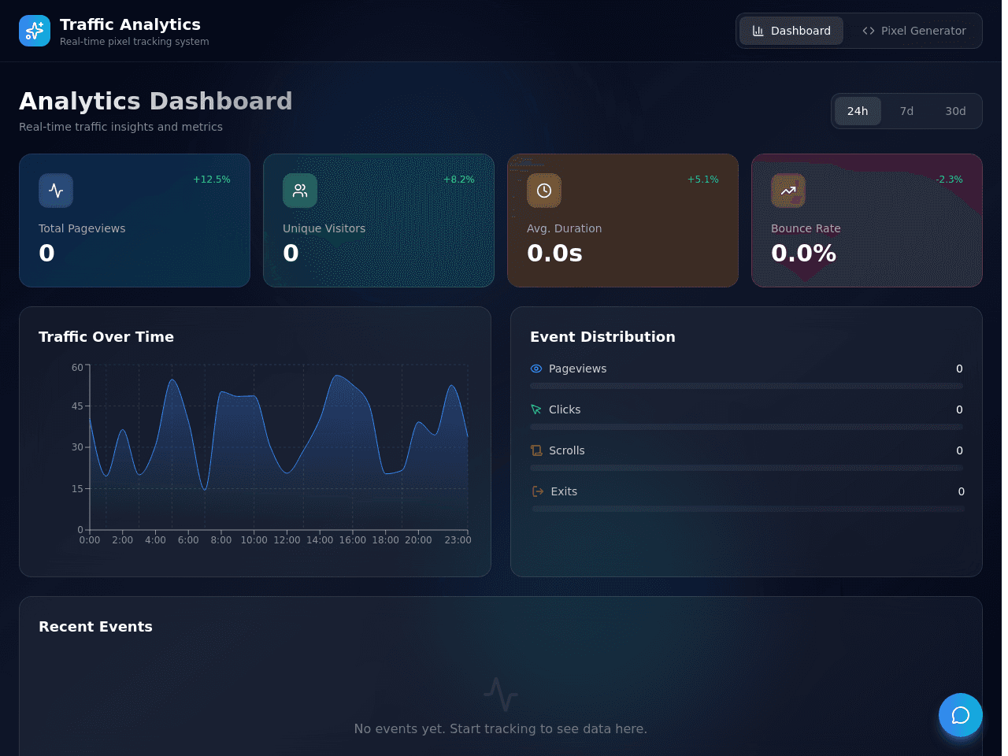Image resolution: width=1008 pixels, height=756 pixels.
Task: Click the Analytics Dashboard page title
Action: [x=156, y=101]
